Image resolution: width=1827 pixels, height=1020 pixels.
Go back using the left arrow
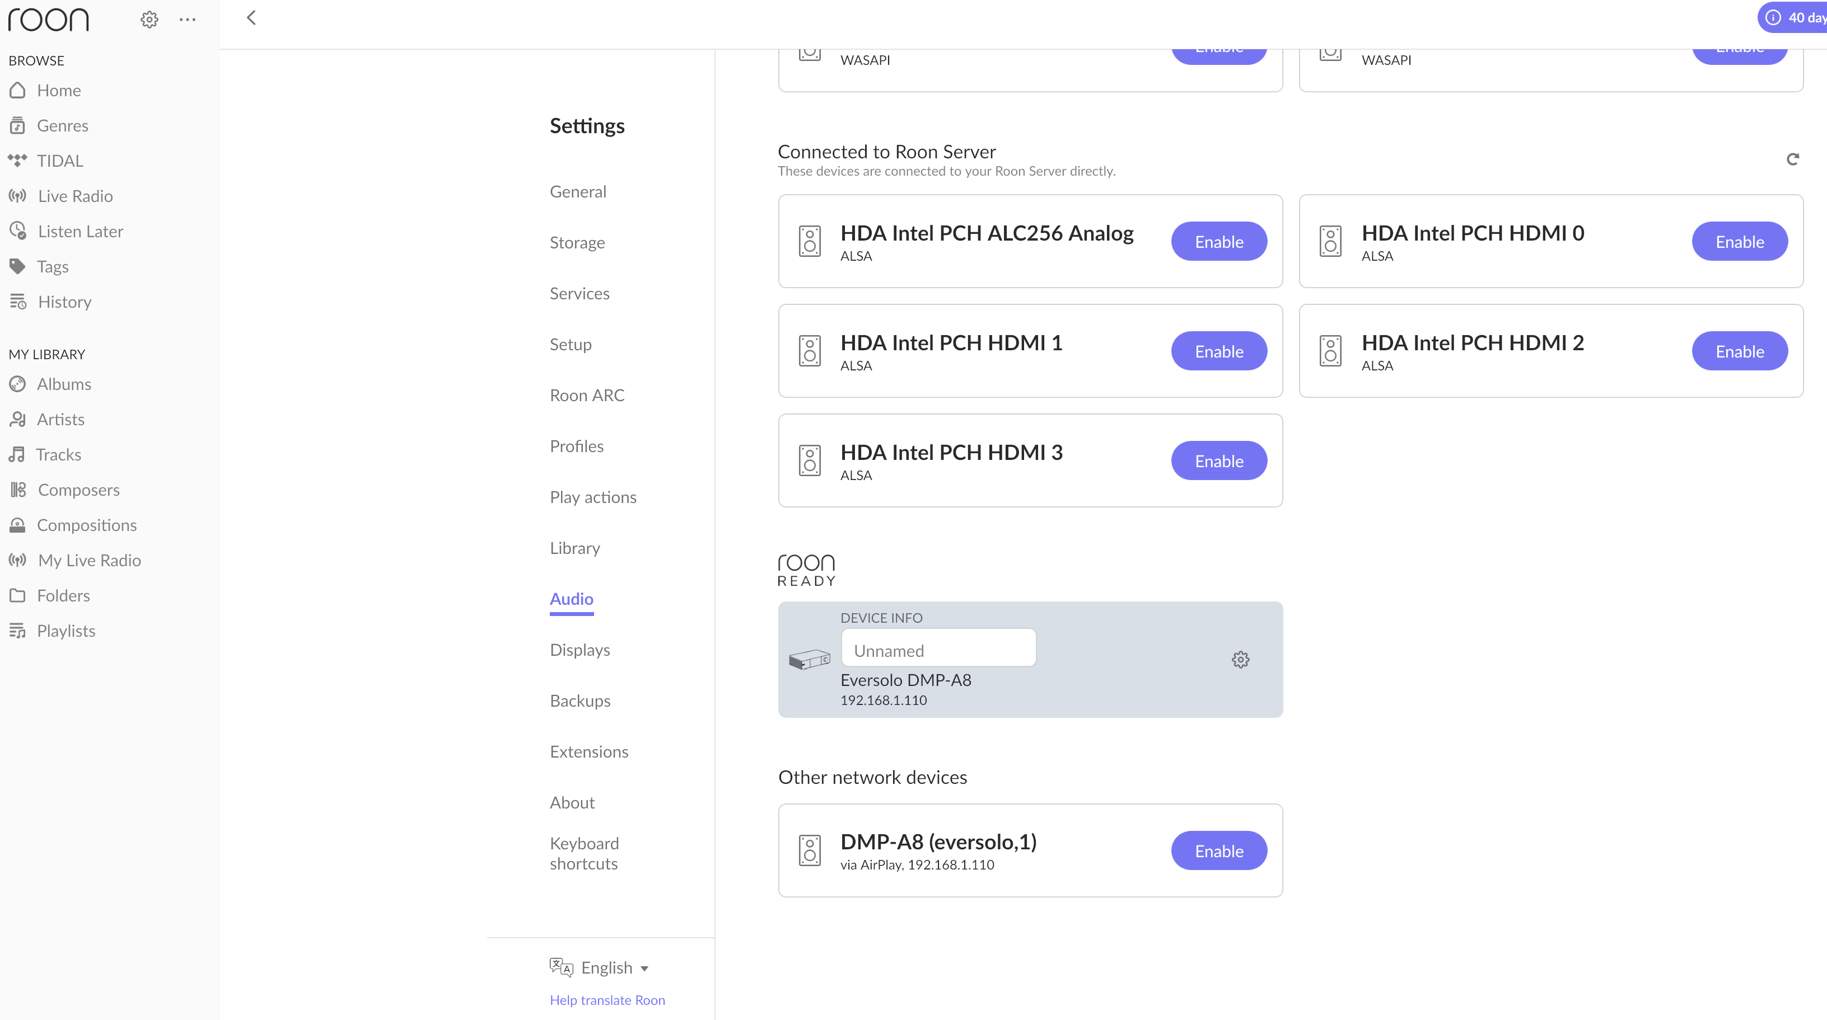point(251,18)
